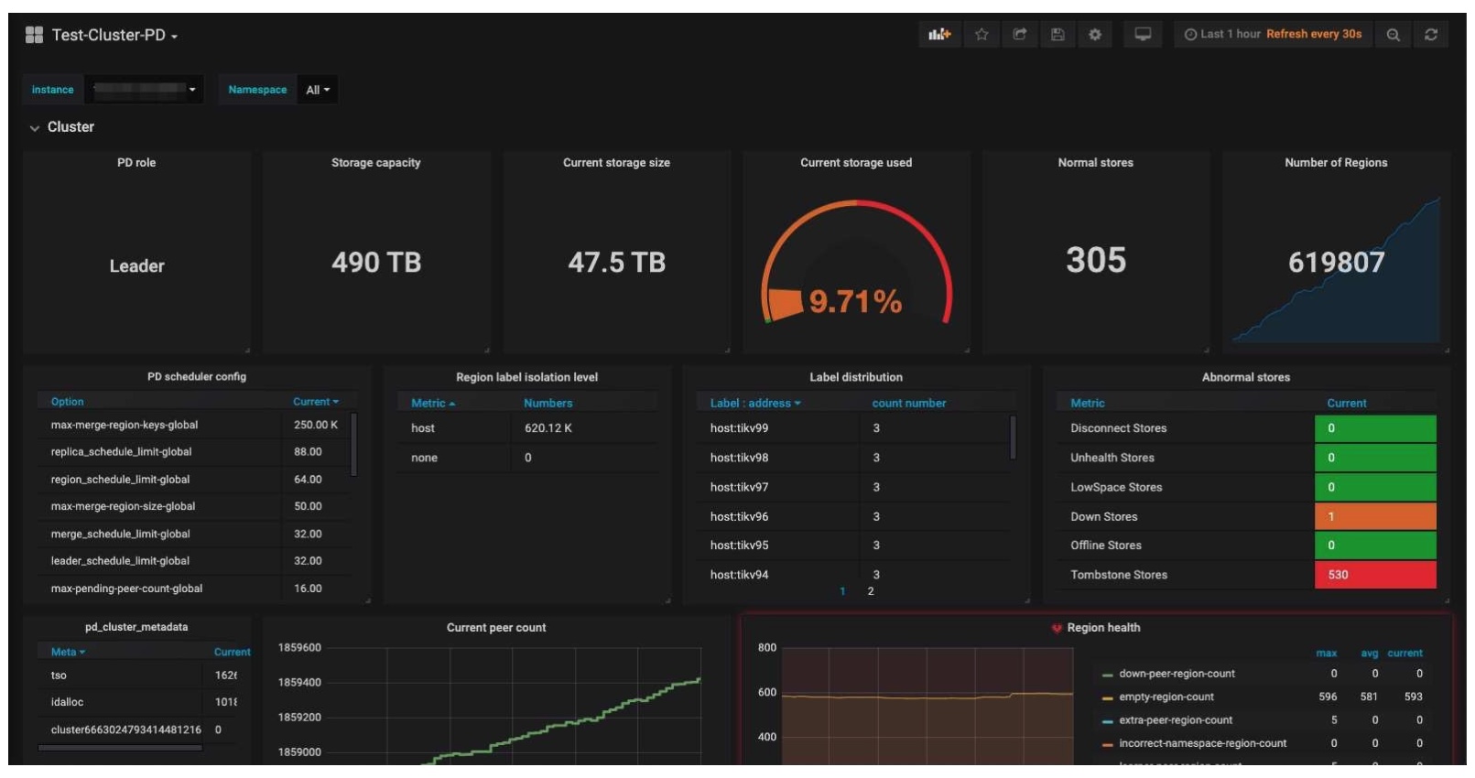Open color picker for extra-peer-region-count line

(1107, 721)
